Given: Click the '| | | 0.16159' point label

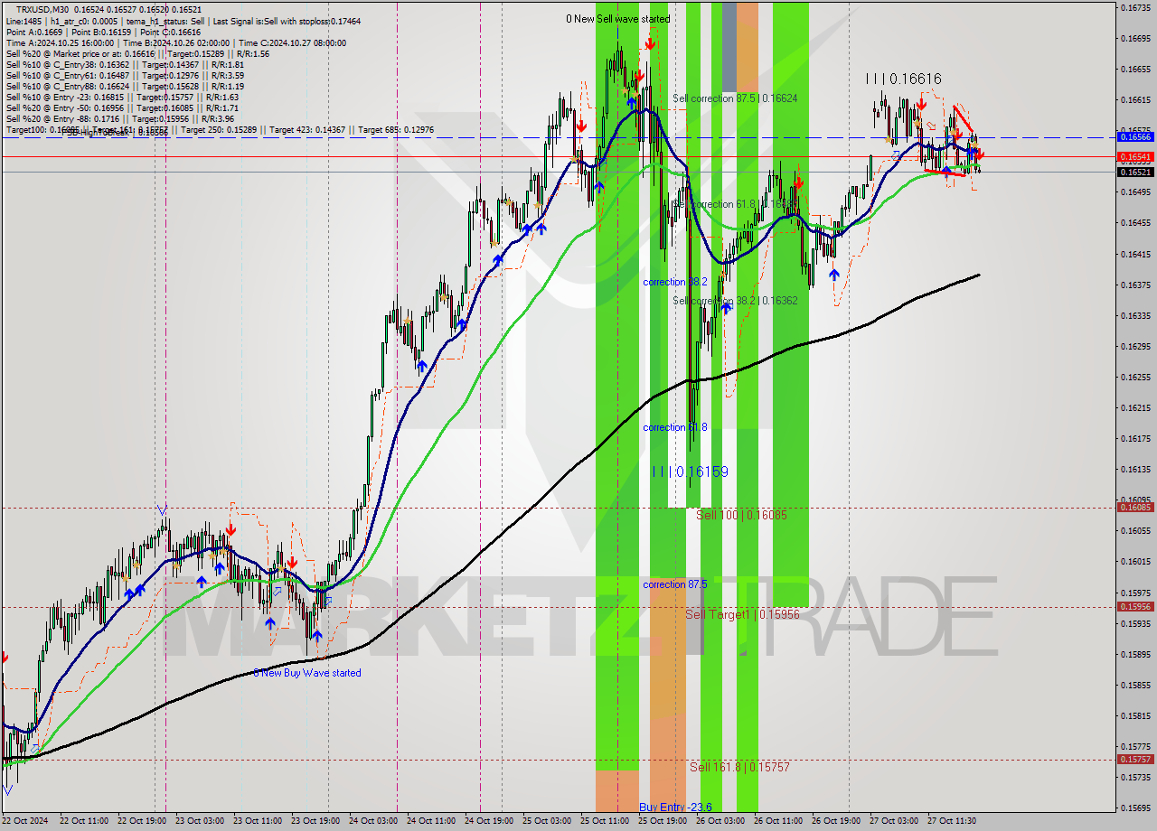Looking at the screenshot, I should click(x=690, y=472).
